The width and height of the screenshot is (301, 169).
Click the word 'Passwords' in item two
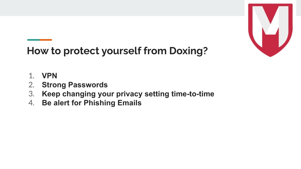point(88,85)
